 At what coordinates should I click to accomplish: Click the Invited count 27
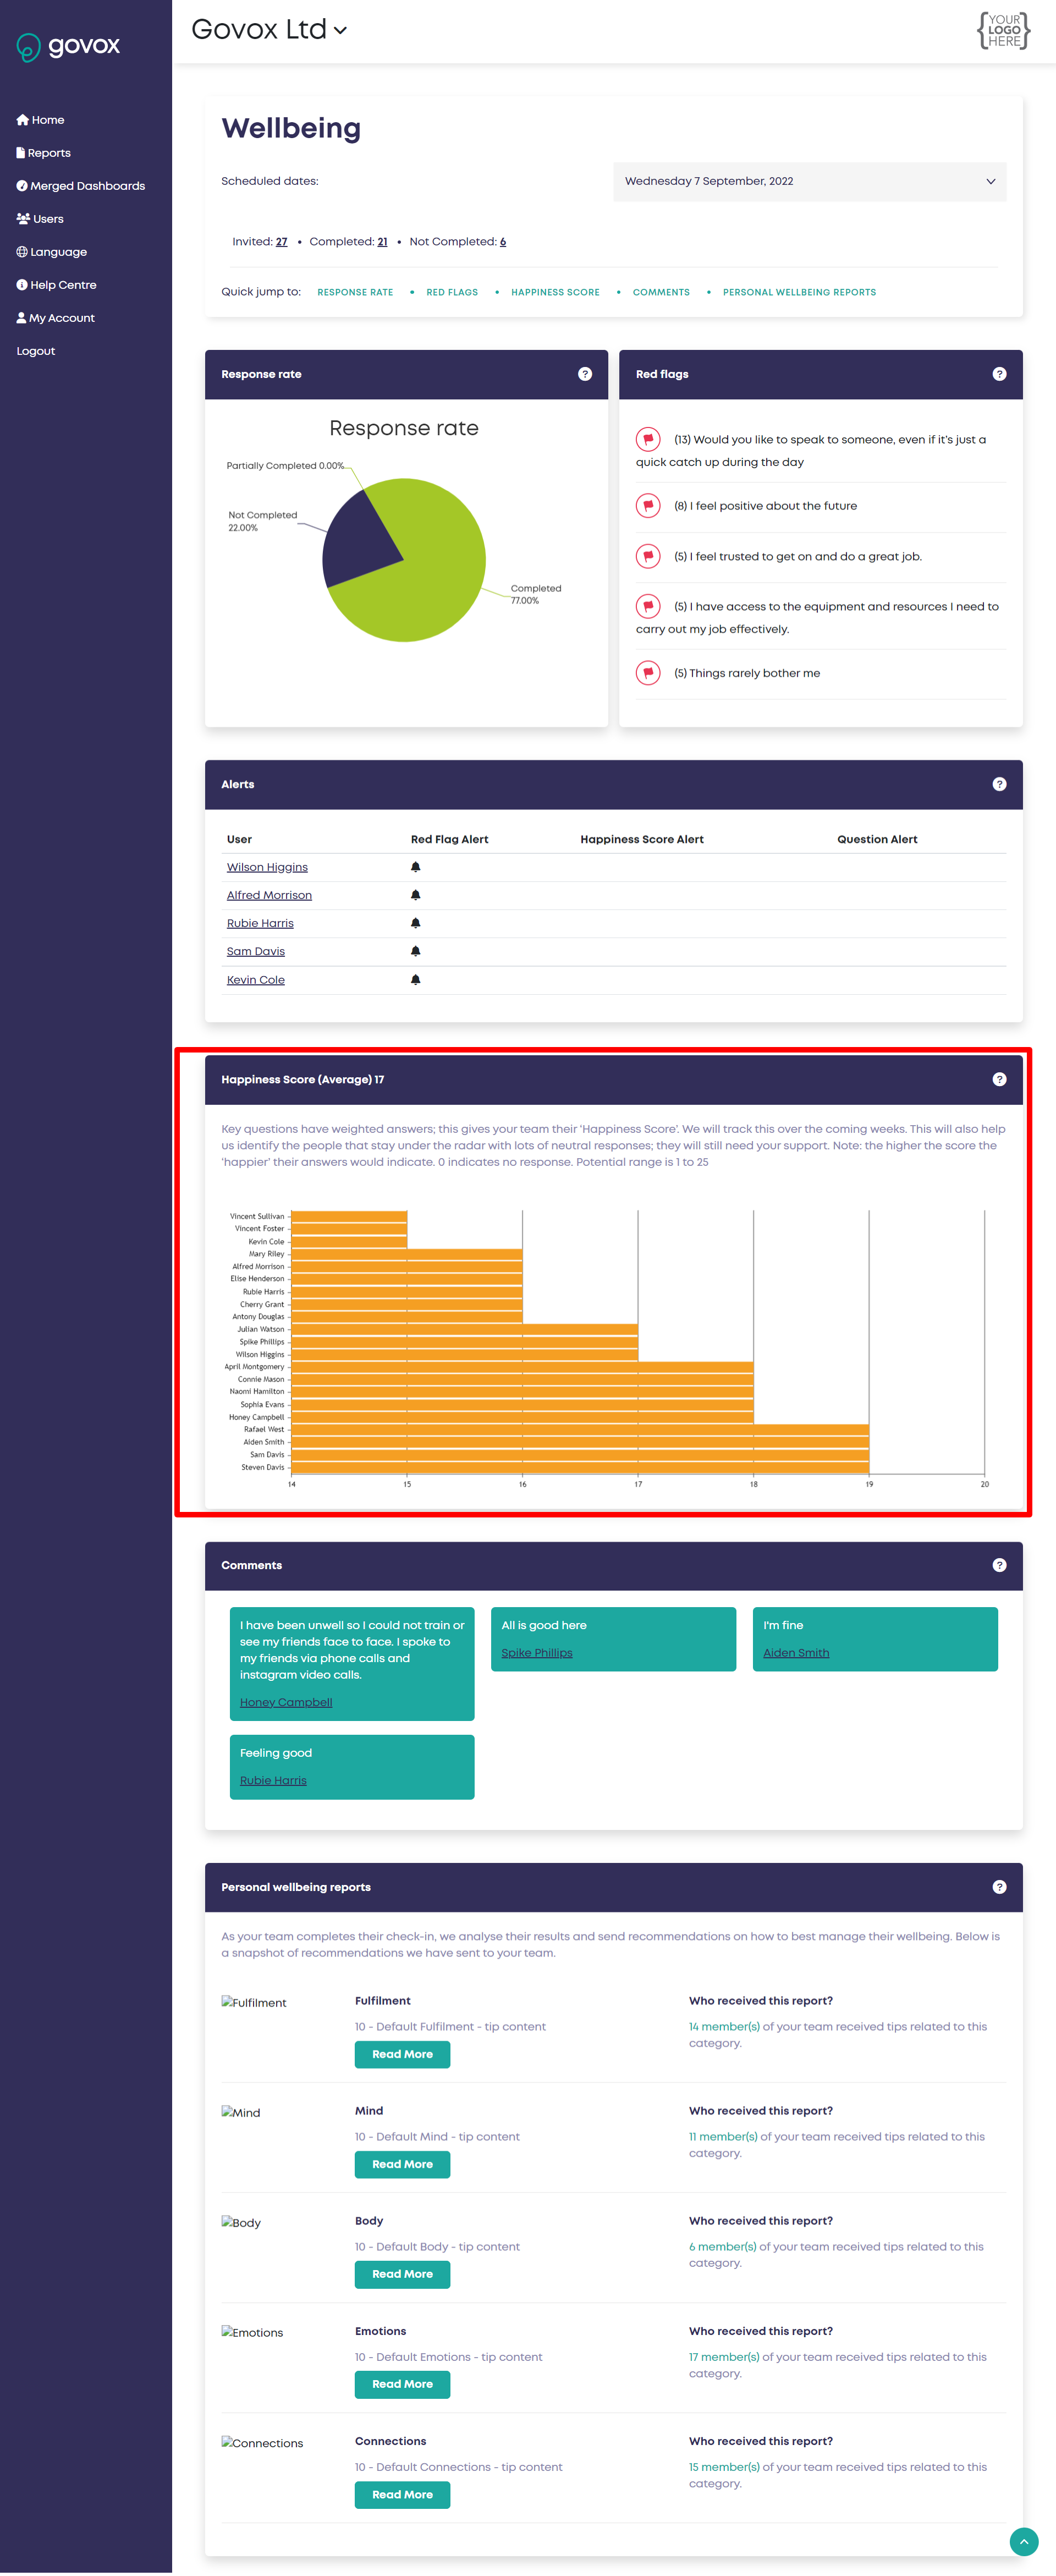[x=282, y=242]
